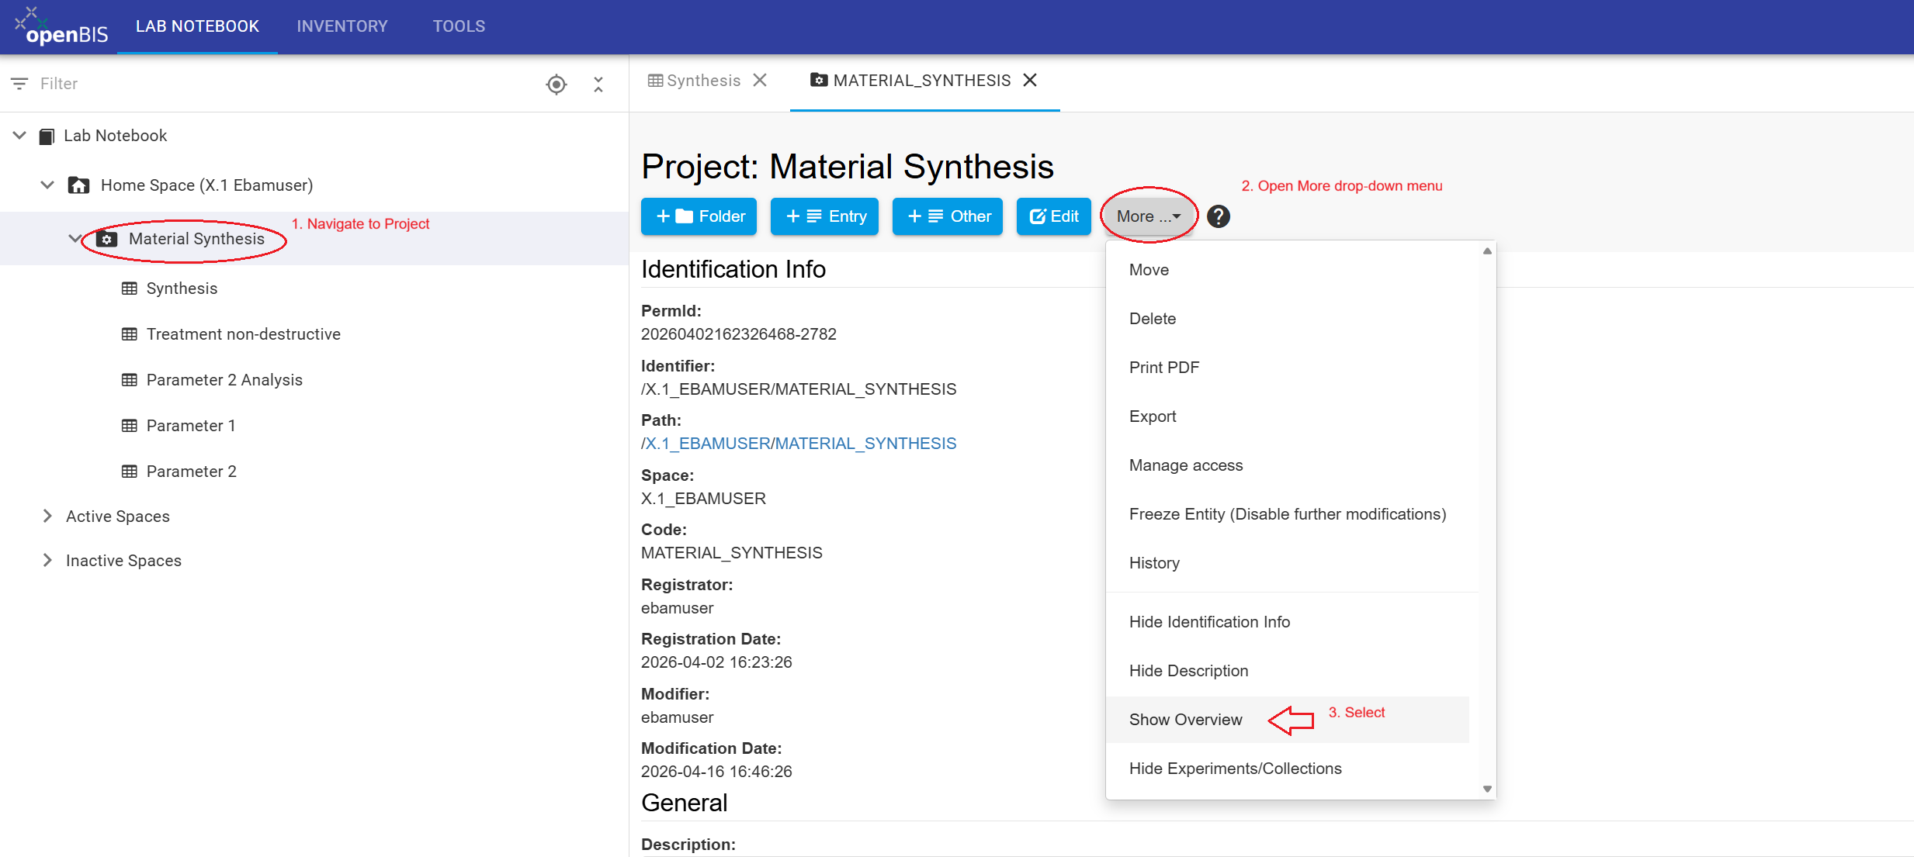Image resolution: width=1914 pixels, height=857 pixels.
Task: Click Hide Identification Info entry
Action: pos(1209,622)
